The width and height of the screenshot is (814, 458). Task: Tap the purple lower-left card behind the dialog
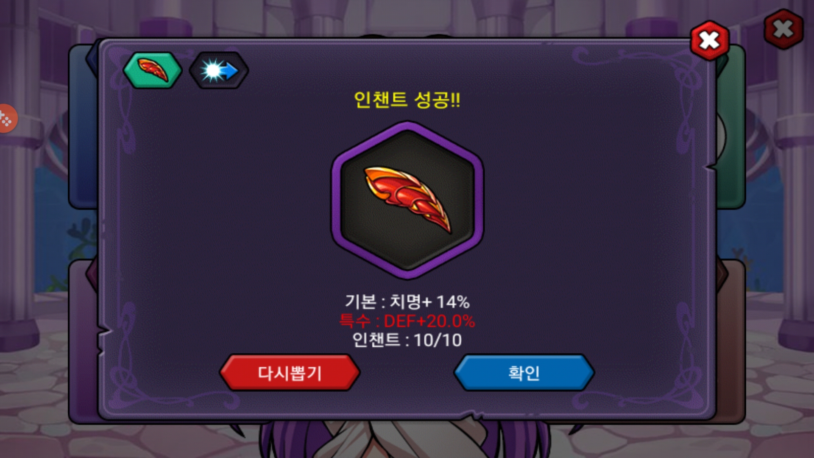pyautogui.click(x=83, y=339)
